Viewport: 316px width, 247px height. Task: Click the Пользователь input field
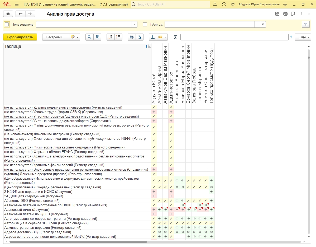click(84, 24)
